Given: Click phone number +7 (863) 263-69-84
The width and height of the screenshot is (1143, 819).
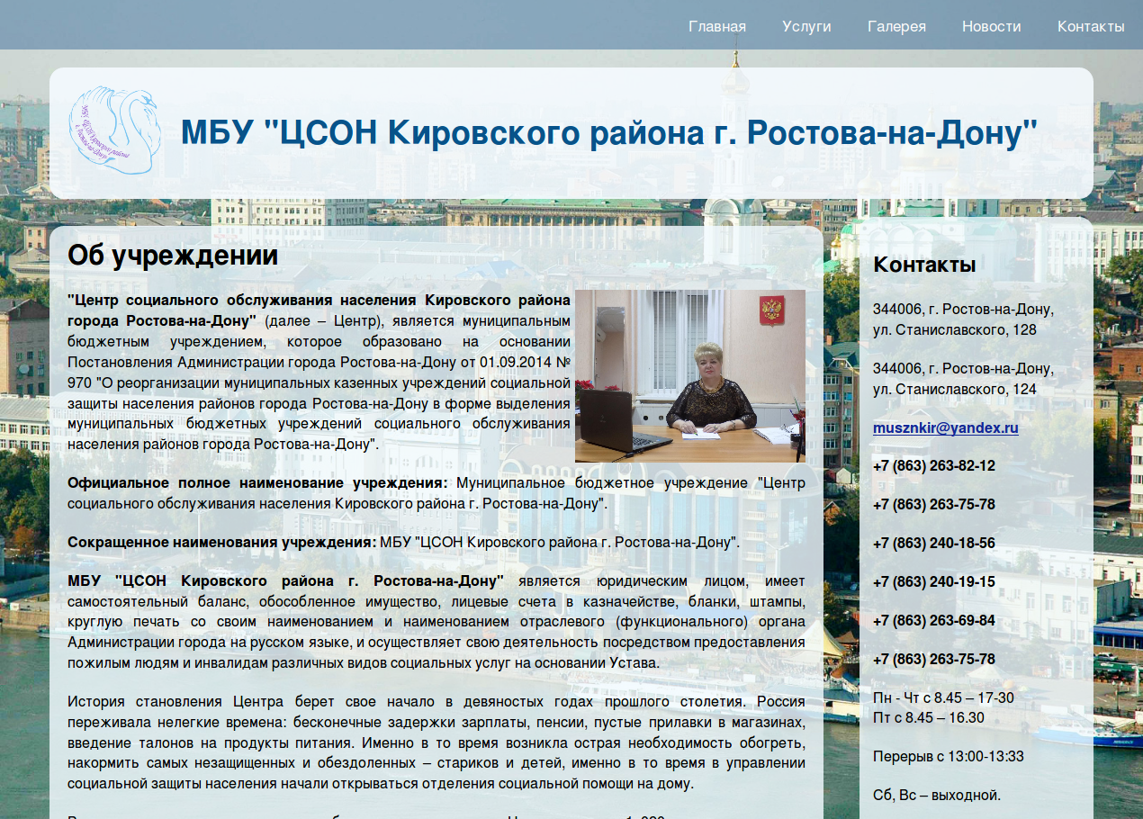Looking at the screenshot, I should click(x=934, y=621).
